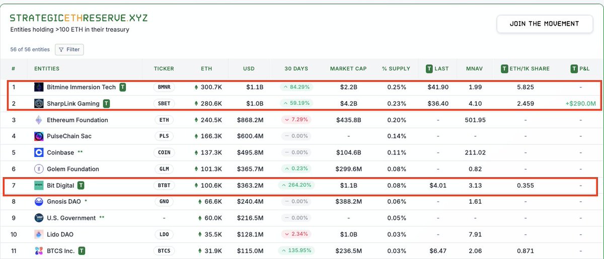Click the GNO ticker badge

[164, 202]
